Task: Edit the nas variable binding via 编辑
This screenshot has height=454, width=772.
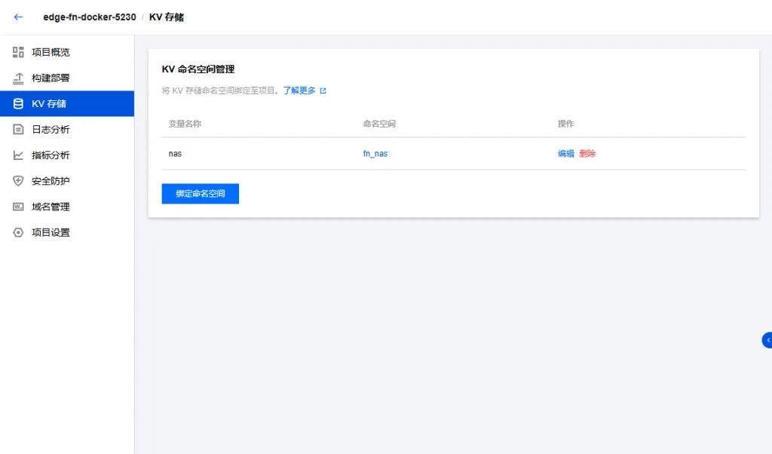Action: click(565, 154)
